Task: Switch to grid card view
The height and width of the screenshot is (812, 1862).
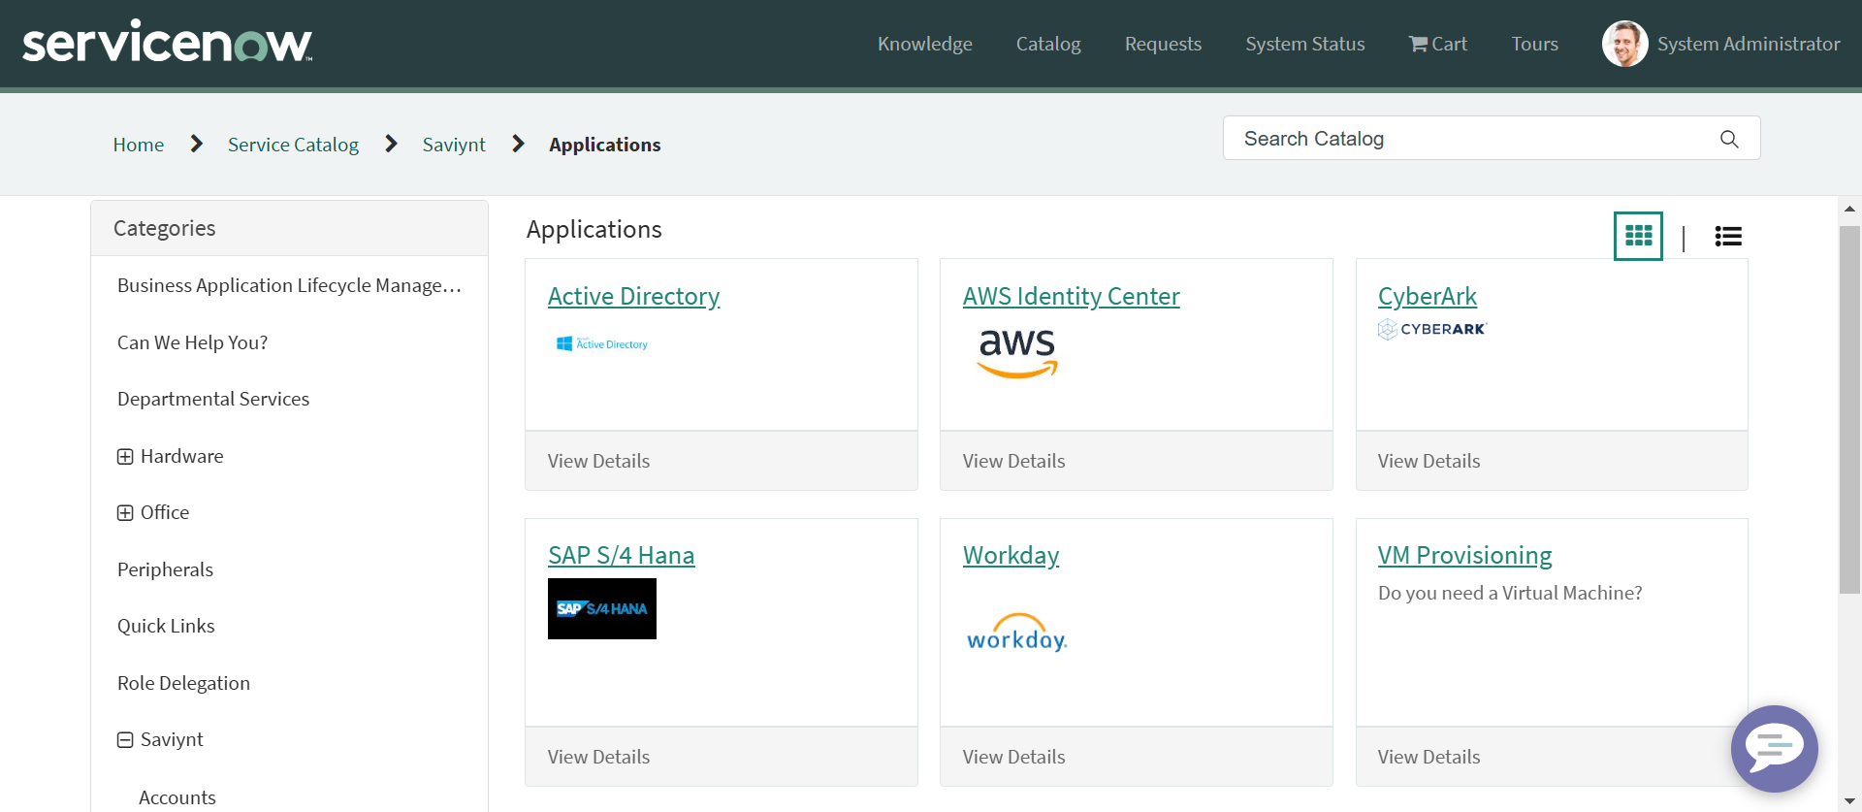Action: (1638, 236)
